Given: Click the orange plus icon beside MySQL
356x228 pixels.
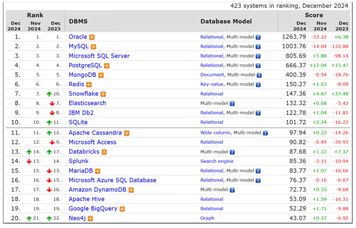Looking at the screenshot, I should click(x=93, y=47).
